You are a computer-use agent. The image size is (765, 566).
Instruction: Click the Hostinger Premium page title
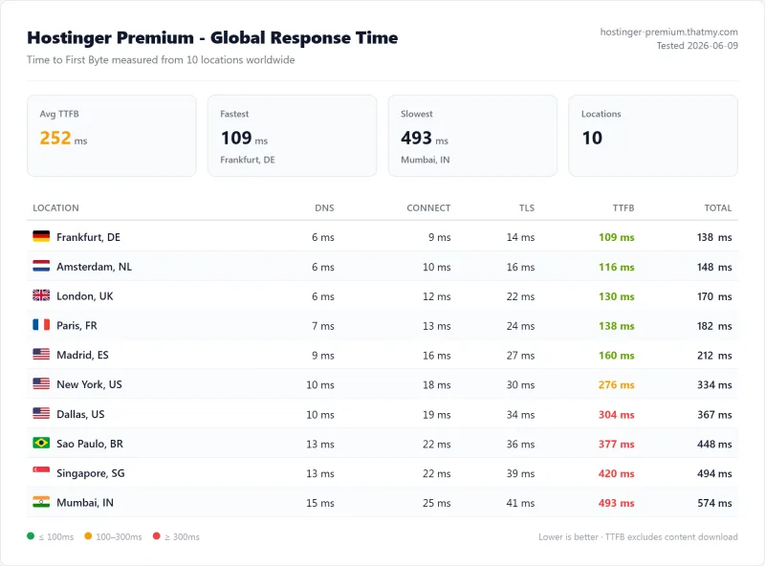click(x=212, y=37)
